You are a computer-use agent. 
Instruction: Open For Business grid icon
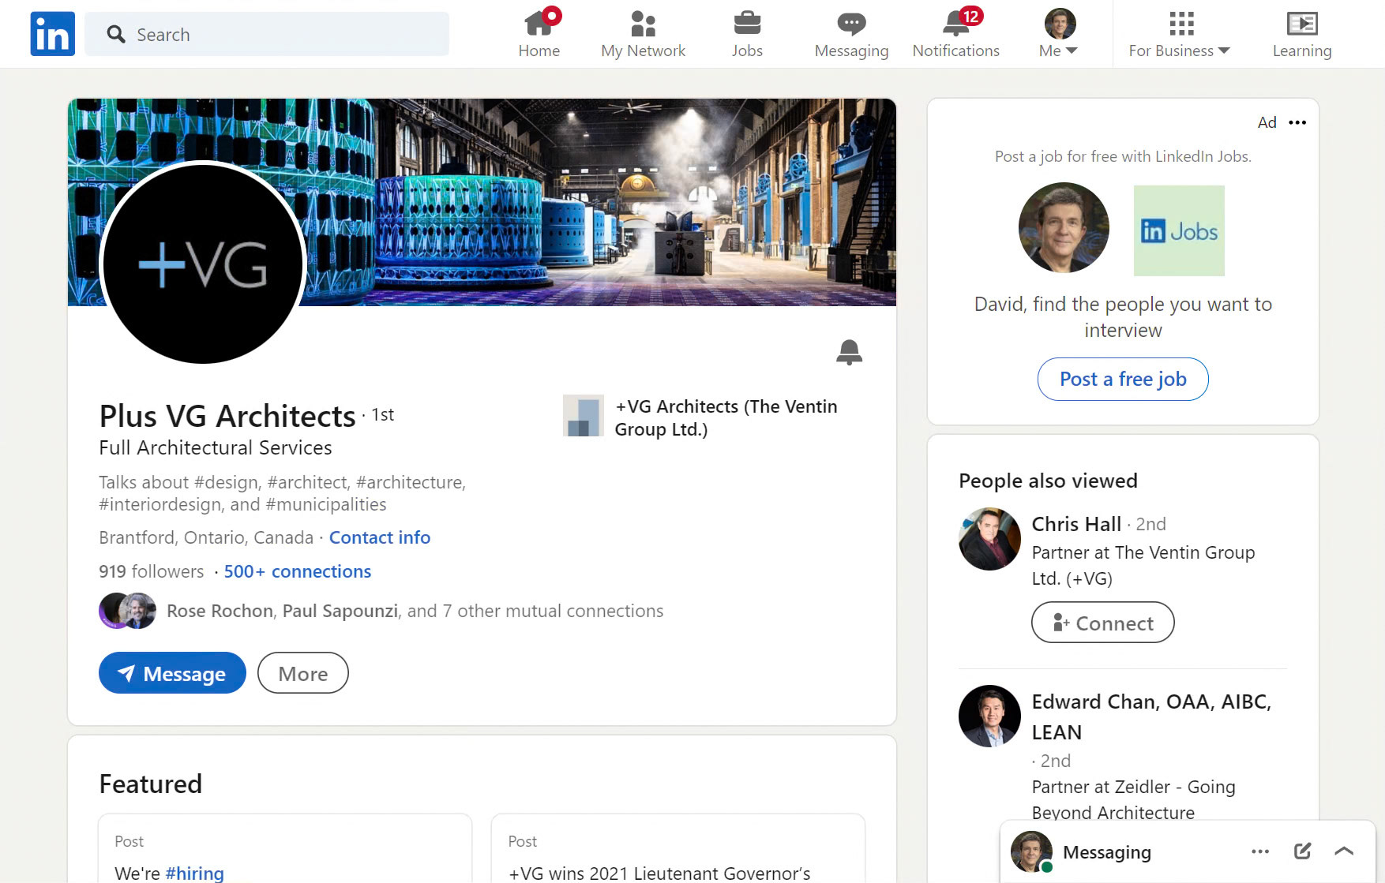pyautogui.click(x=1181, y=24)
